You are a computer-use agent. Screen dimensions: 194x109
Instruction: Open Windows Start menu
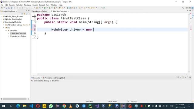pyautogui.click(x=4, y=106)
